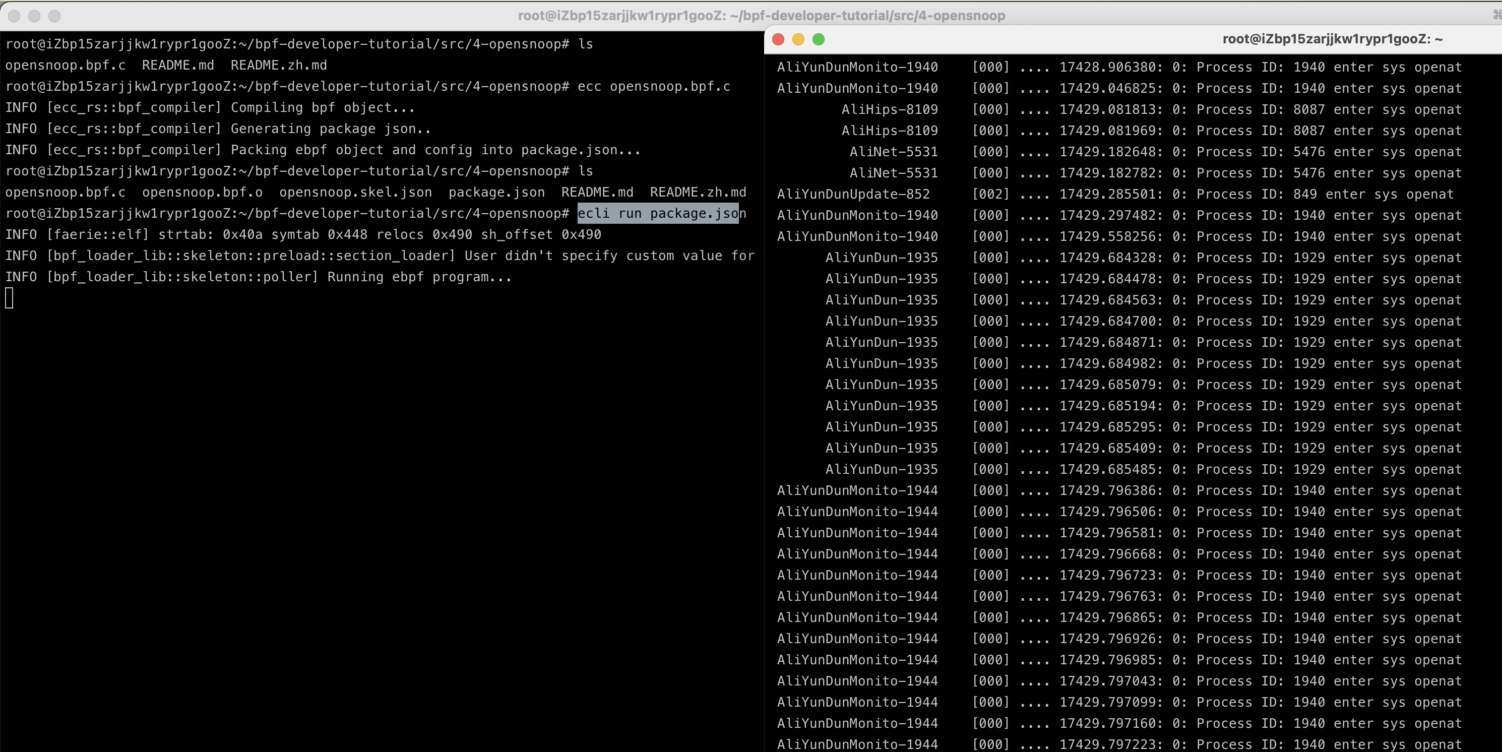
Task: Click the yellow minimize button on the right terminal
Action: click(x=798, y=39)
